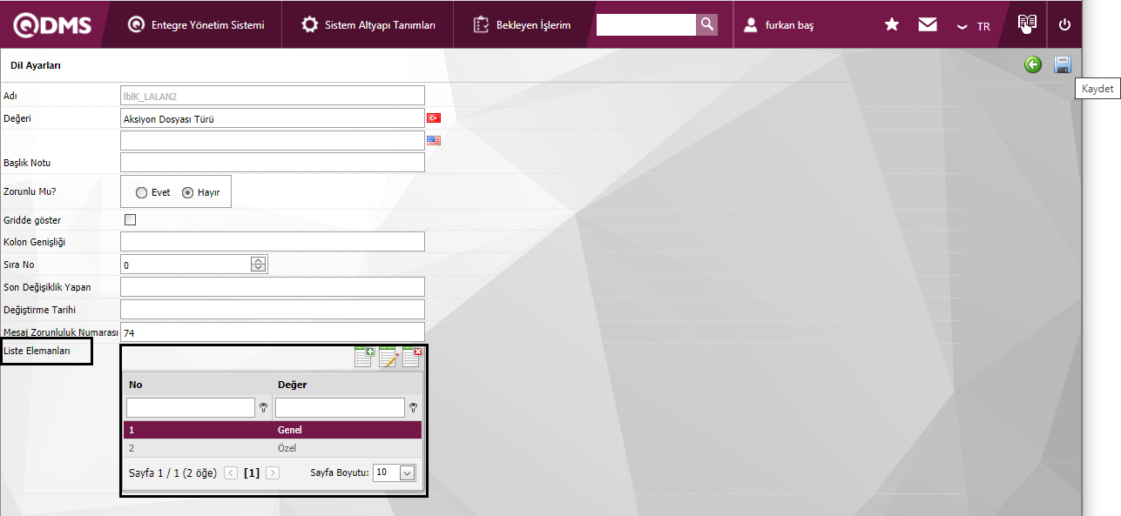Expand the TR language selector
1121x516 pixels.
pyautogui.click(x=973, y=26)
